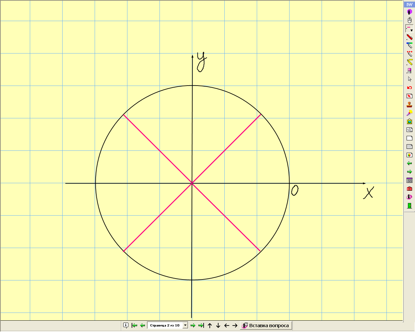Image resolution: width=415 pixels, height=332 pixels.
Task: Click the green exit door icon
Action: (409, 206)
